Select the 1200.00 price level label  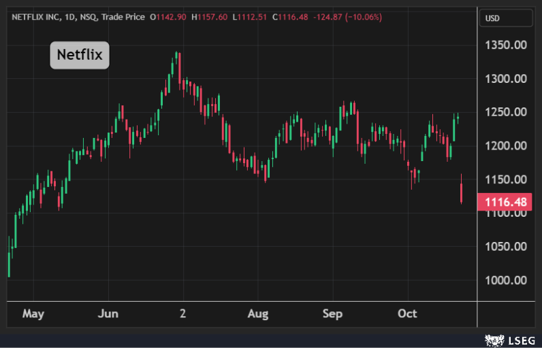click(506, 145)
